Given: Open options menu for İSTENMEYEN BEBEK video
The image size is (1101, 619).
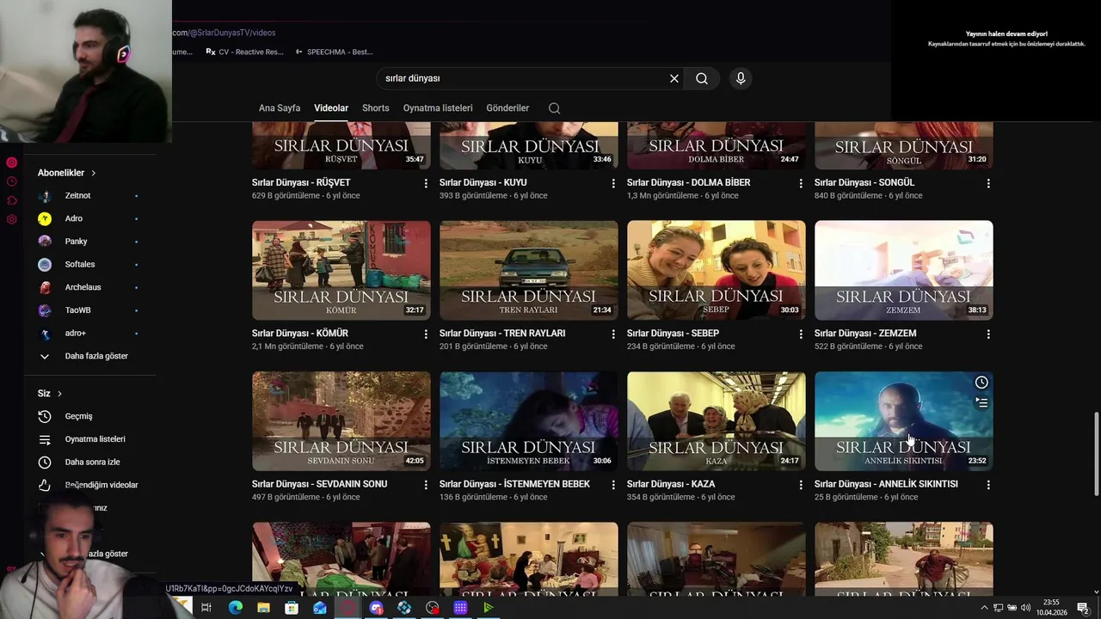Looking at the screenshot, I should tap(613, 485).
